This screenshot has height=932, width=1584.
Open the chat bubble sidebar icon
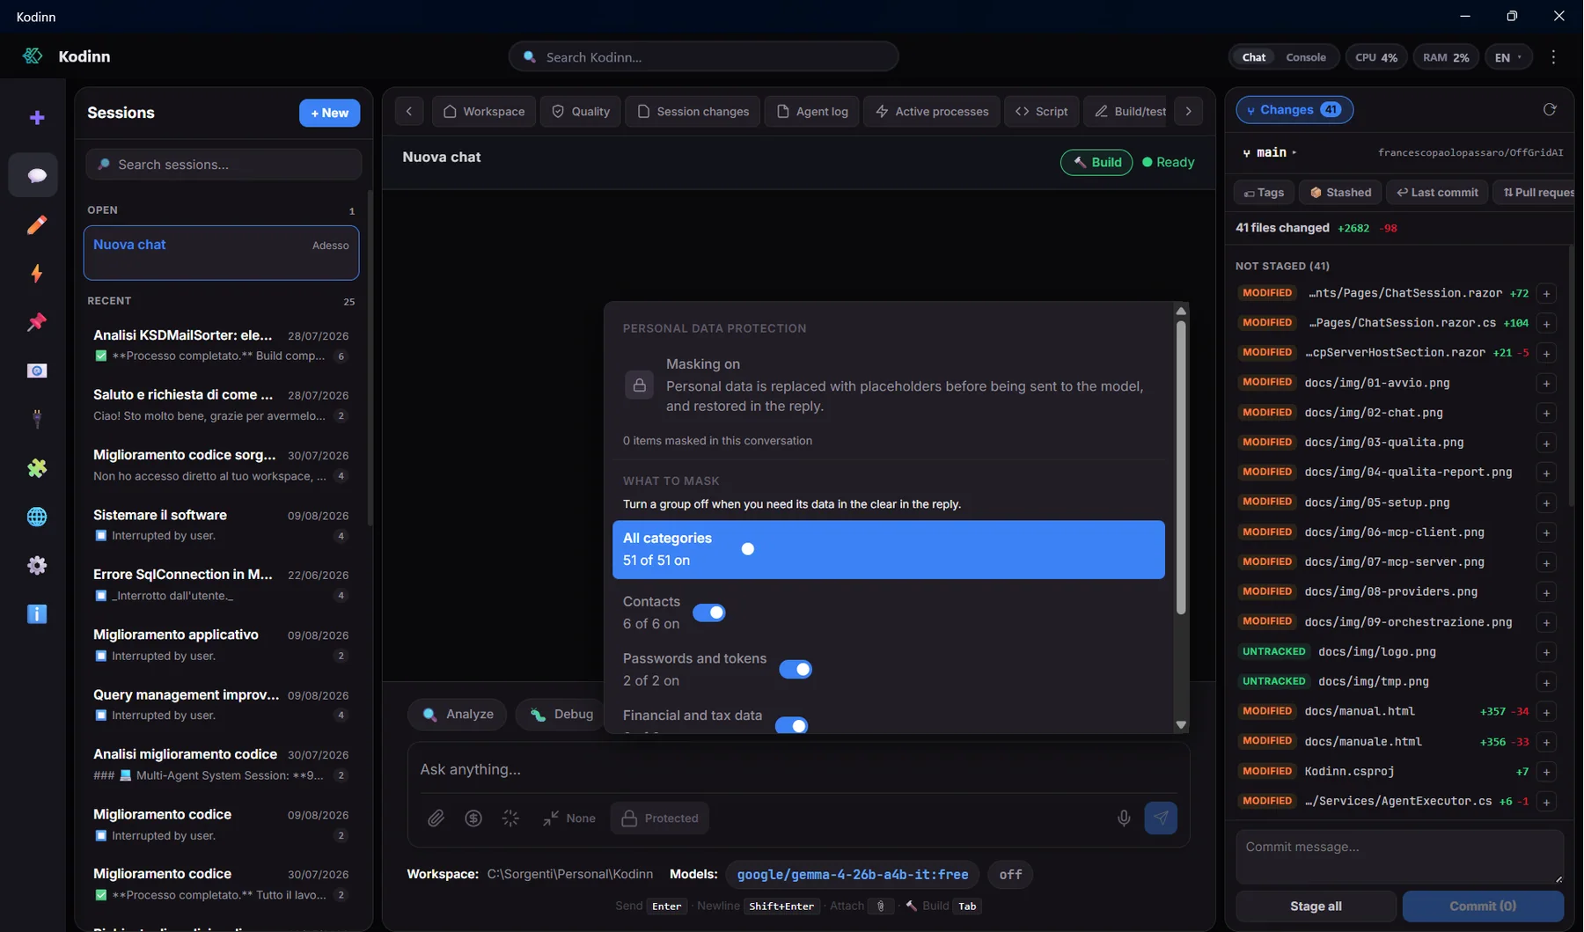coord(36,175)
